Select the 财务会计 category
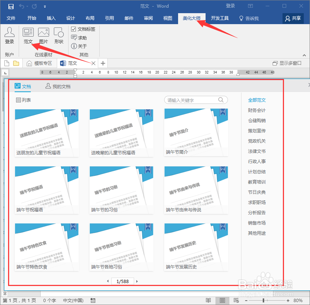This screenshot has width=310, height=305. (257, 110)
